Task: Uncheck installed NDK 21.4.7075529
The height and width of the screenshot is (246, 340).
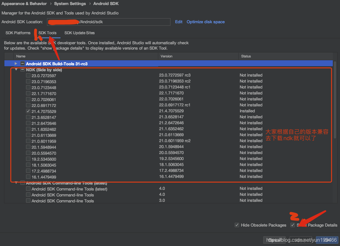Action: (28, 111)
